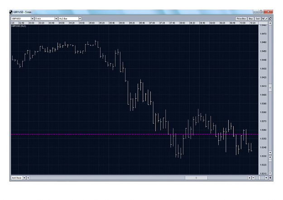Click the GBP/USD (HLC) chart label
The height and width of the screenshot is (200, 283).
click(19, 26)
